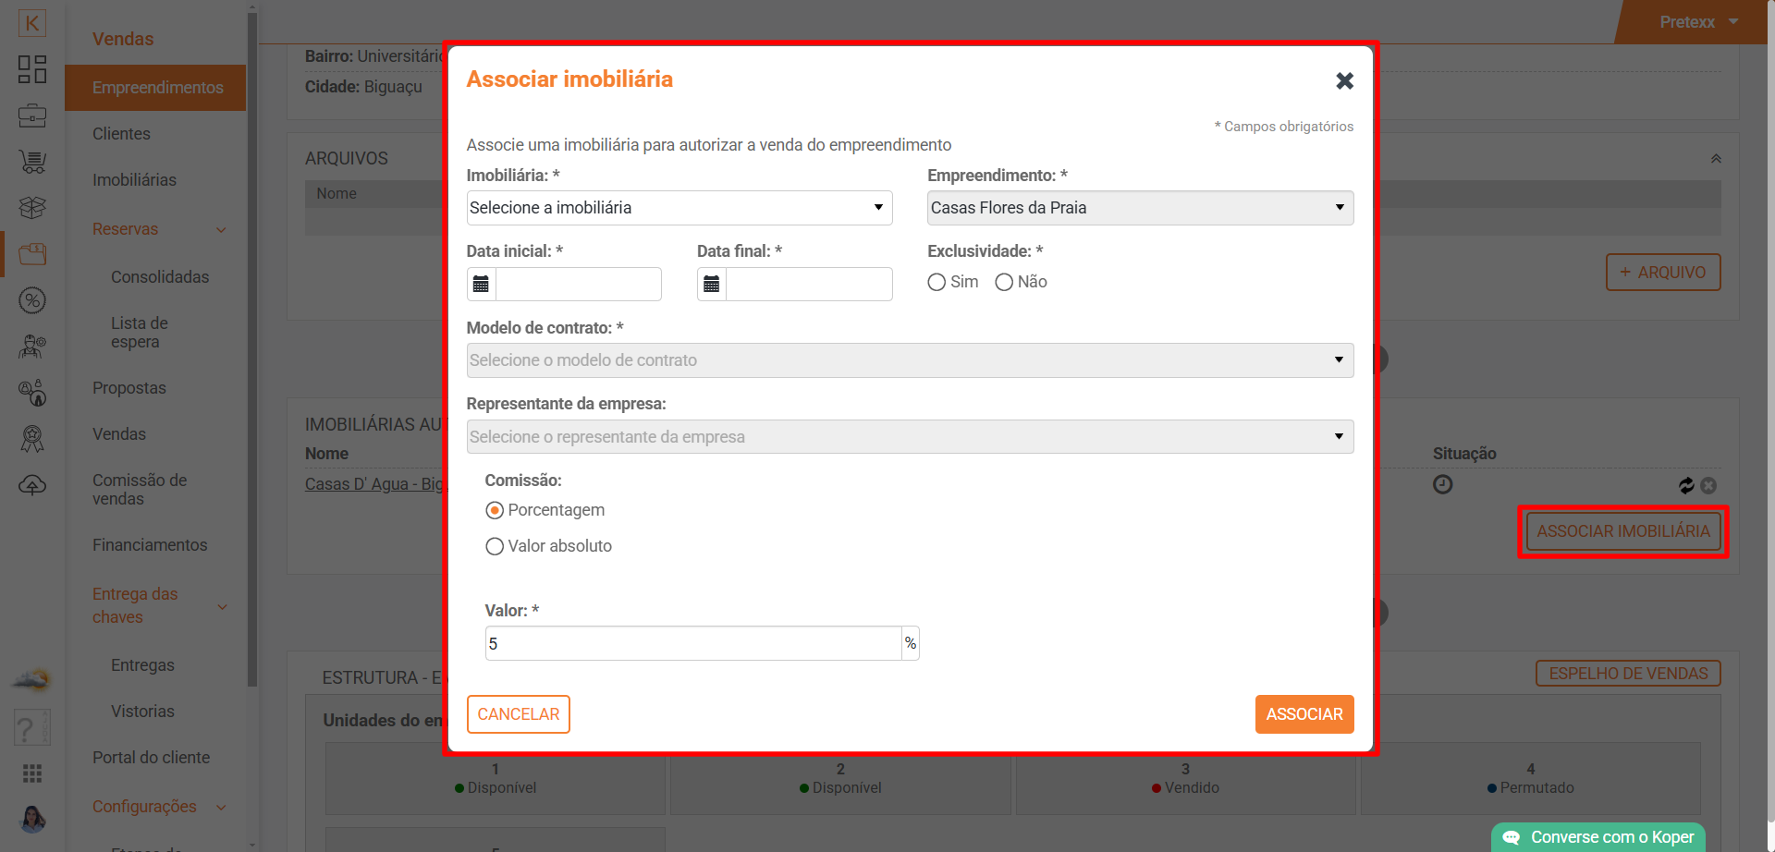Open the percent discount icon in sidebar
The image size is (1775, 852).
click(x=32, y=300)
